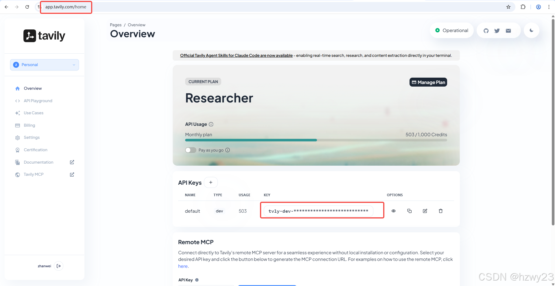Open Documentation external link

(38, 162)
